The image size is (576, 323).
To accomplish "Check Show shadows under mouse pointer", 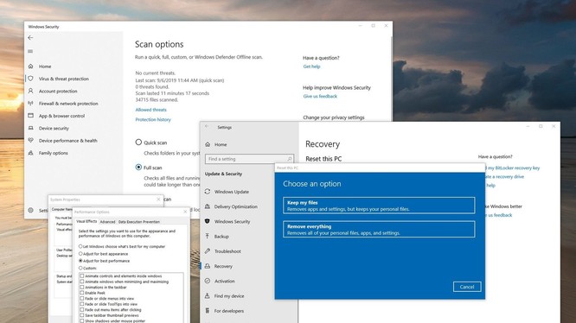I will 82,320.
